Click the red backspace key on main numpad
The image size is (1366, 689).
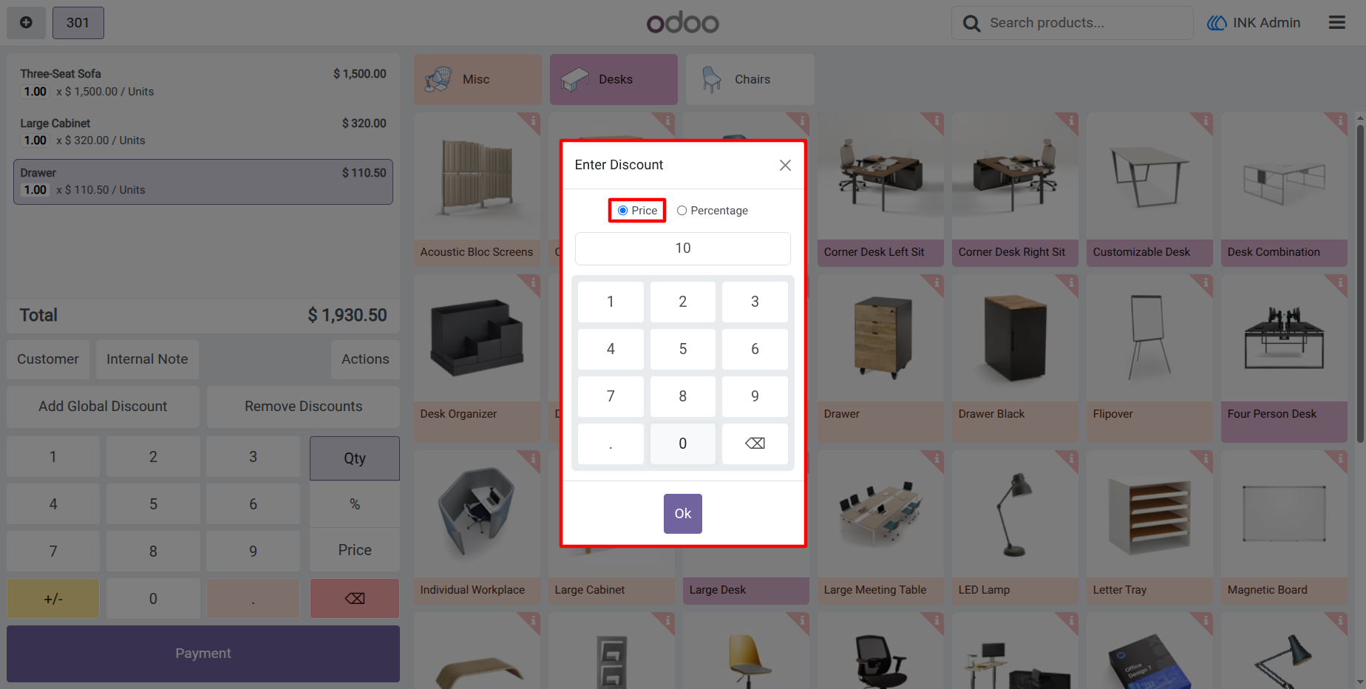click(x=355, y=599)
